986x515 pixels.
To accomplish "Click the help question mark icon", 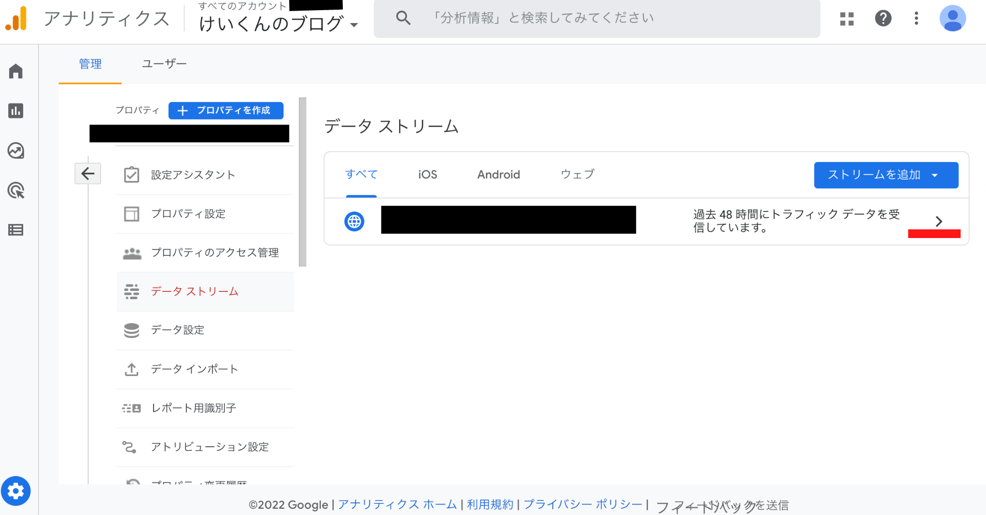I will click(882, 19).
